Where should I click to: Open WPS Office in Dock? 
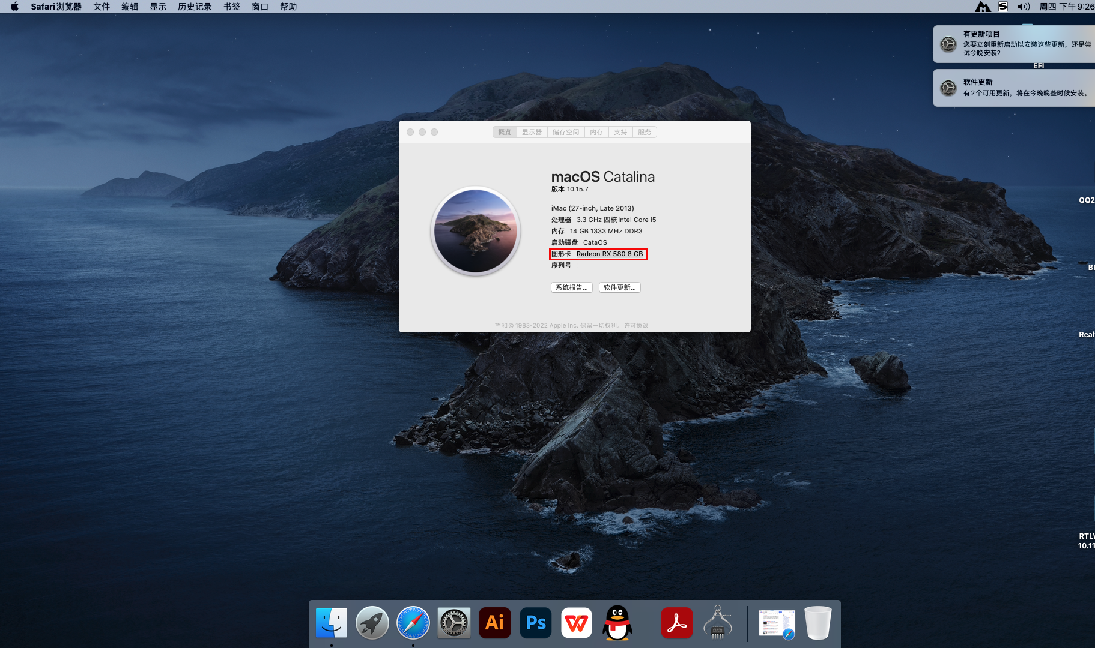click(x=577, y=623)
